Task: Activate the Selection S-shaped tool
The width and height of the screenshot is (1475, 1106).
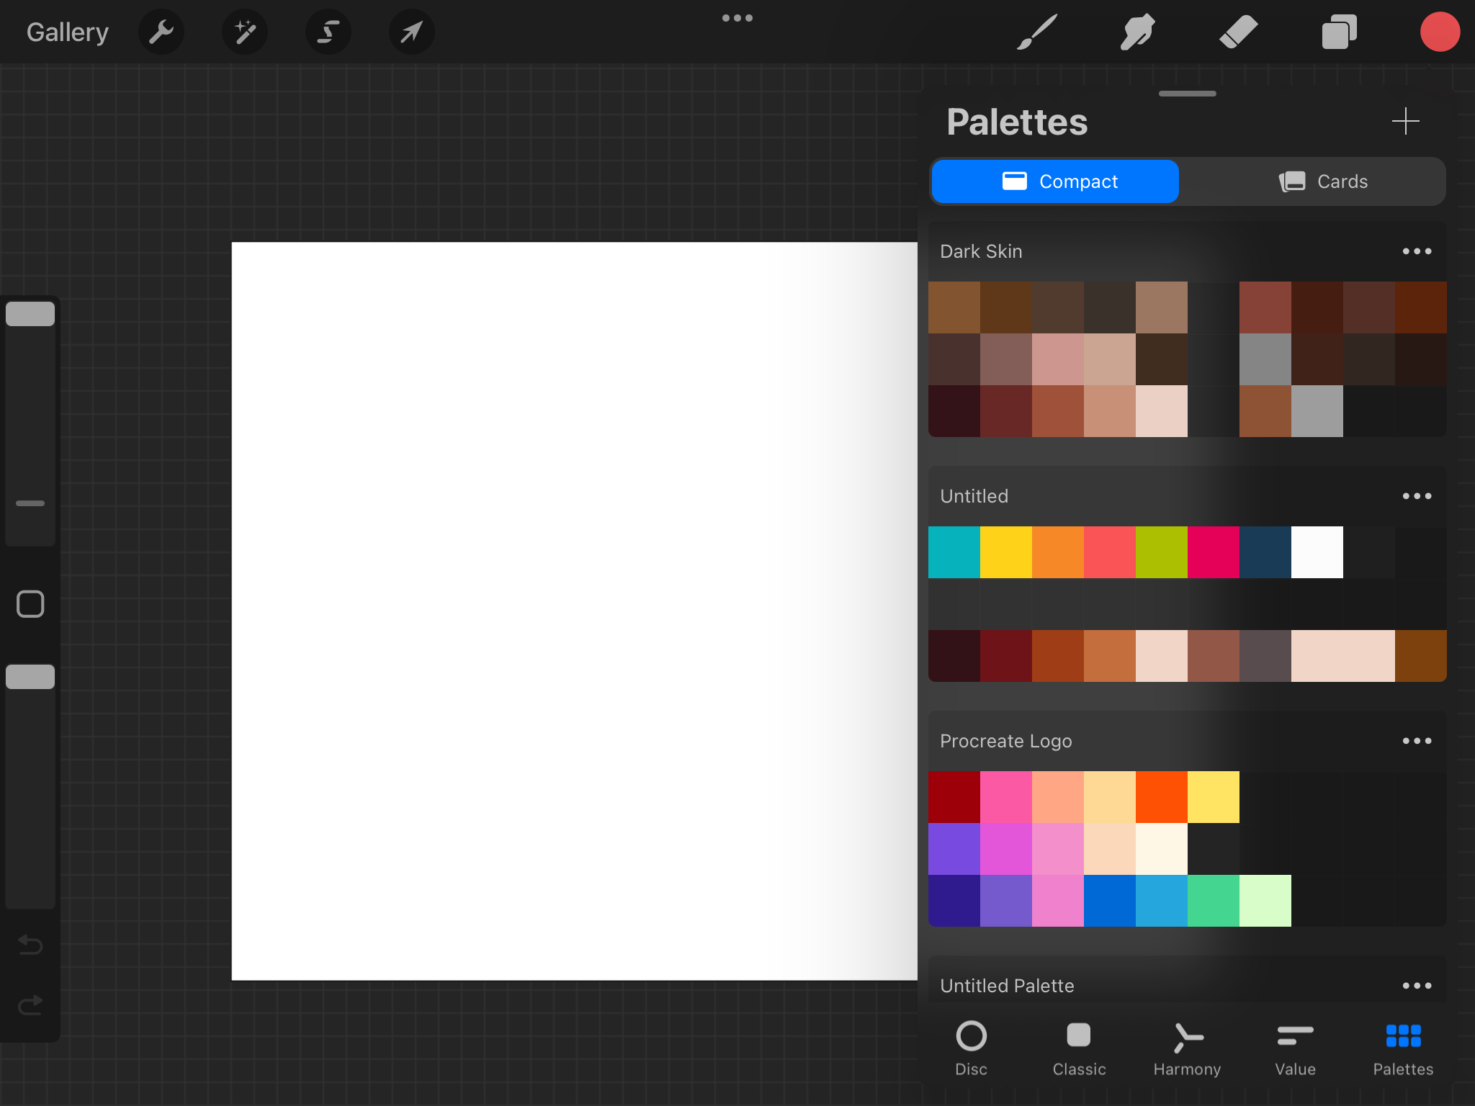Action: (x=328, y=32)
